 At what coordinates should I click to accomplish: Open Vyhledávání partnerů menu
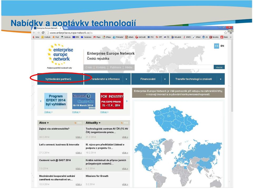coord(60,79)
